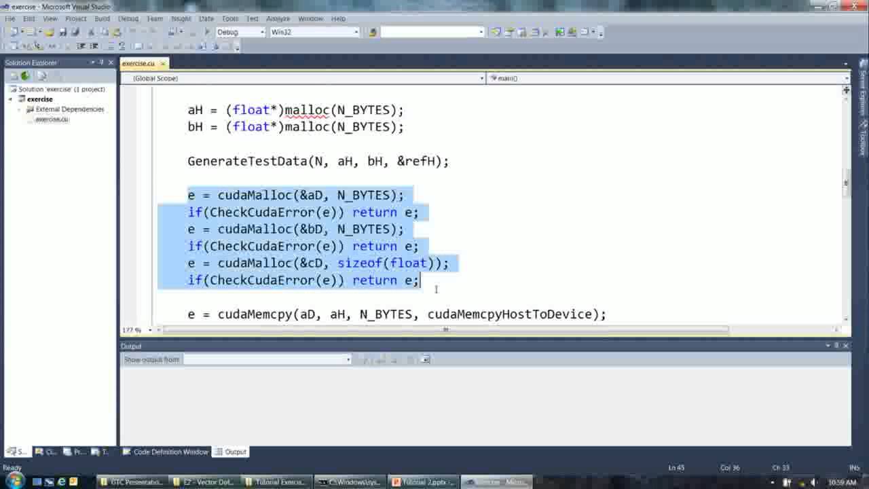Click the New Project toolbar icon
Screen dimensions: 869x489
pos(14,32)
